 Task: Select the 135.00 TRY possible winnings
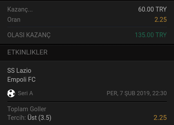tap(151, 35)
